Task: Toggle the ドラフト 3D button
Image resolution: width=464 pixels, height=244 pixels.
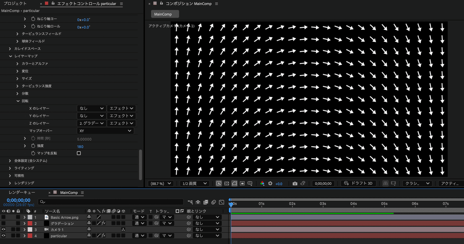Action: 358,183
